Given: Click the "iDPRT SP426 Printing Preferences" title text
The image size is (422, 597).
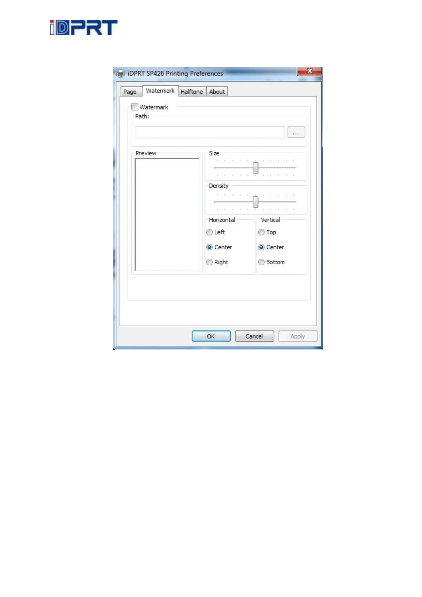Looking at the screenshot, I should [x=175, y=74].
